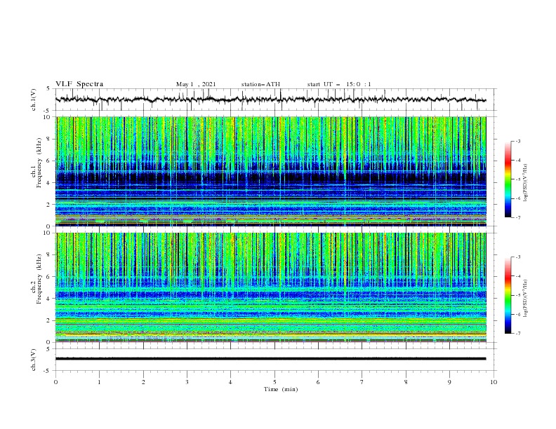Click the "-7" label on ch.2 color bar
Image resolution: width=556 pixels, height=429 pixels.
518,333
